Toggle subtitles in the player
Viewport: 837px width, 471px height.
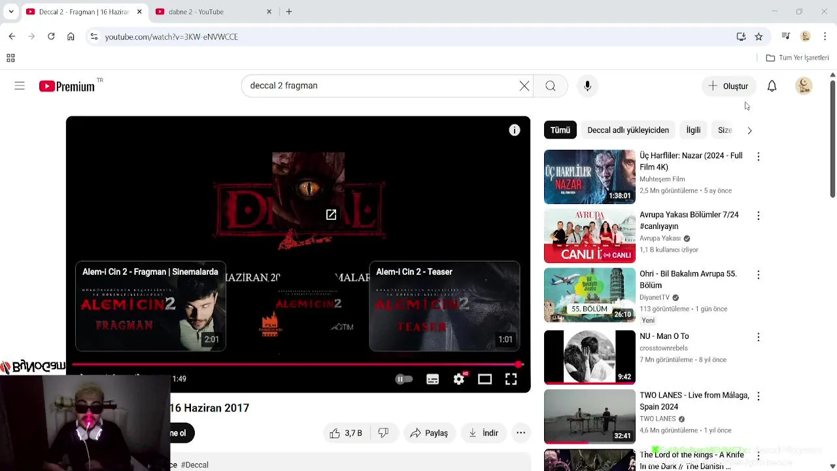(432, 379)
